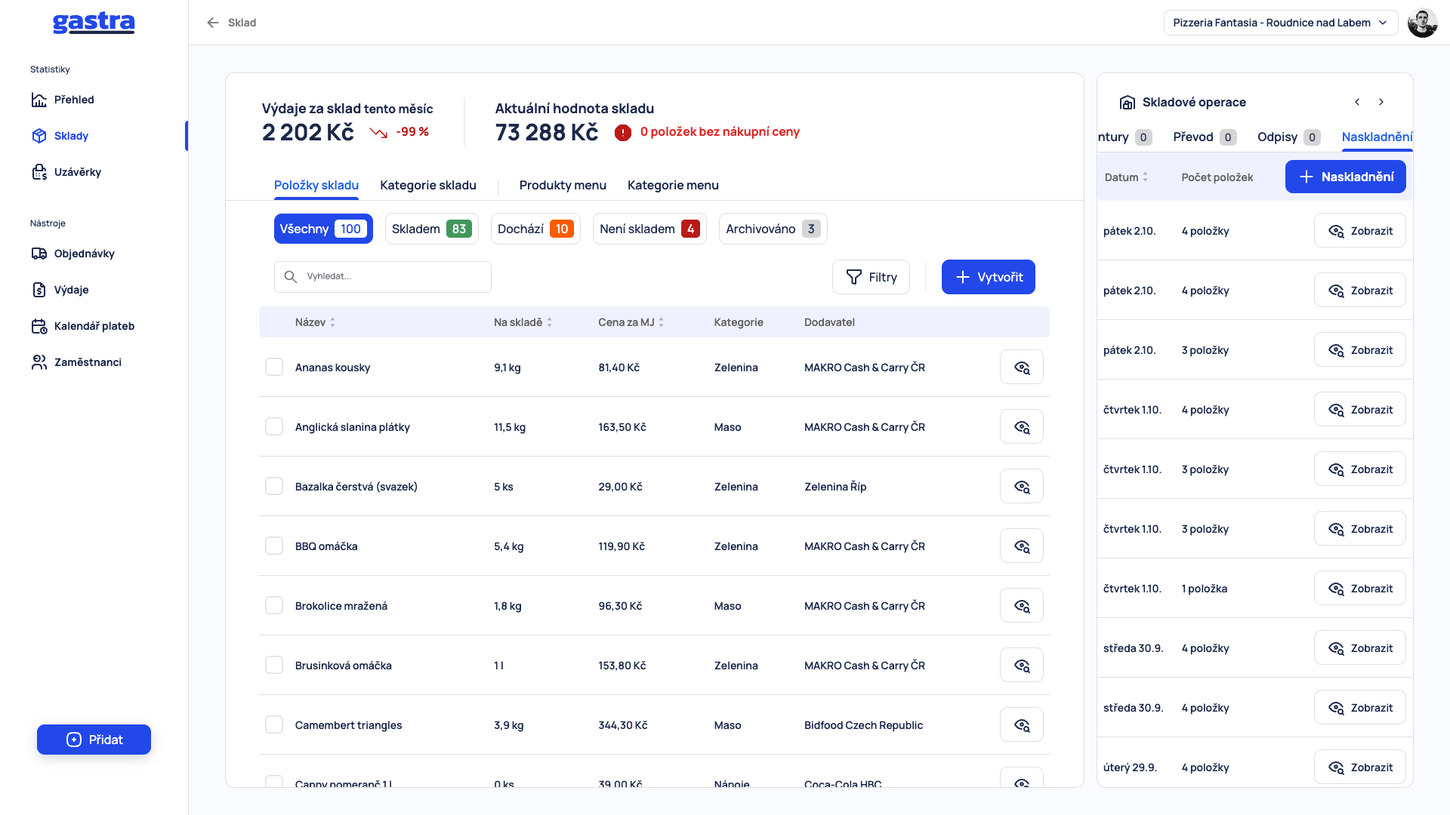
Task: Open the Pizzeria Fantasia location dropdown
Action: point(1280,23)
